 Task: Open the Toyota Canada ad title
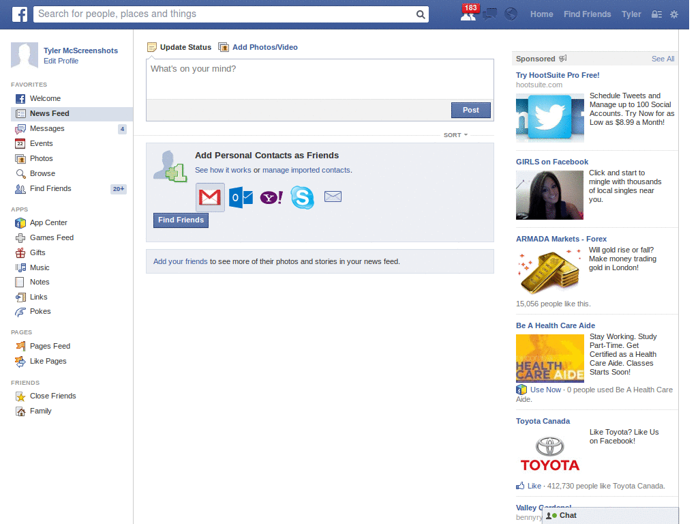coord(543,422)
